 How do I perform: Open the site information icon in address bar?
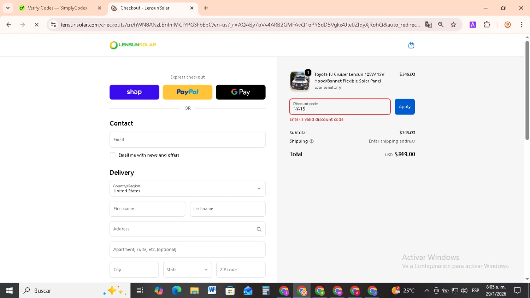click(53, 25)
